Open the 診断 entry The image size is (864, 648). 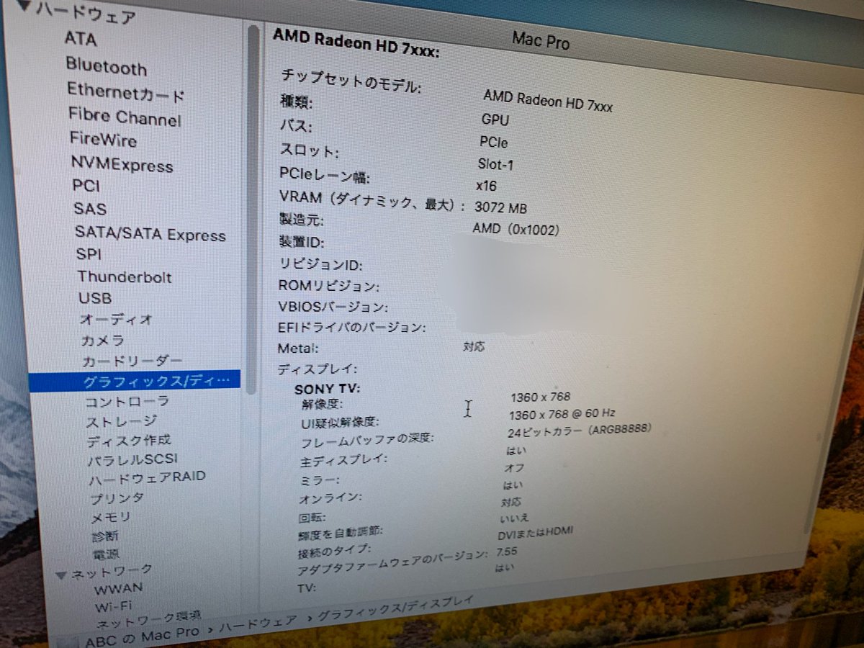(x=105, y=536)
